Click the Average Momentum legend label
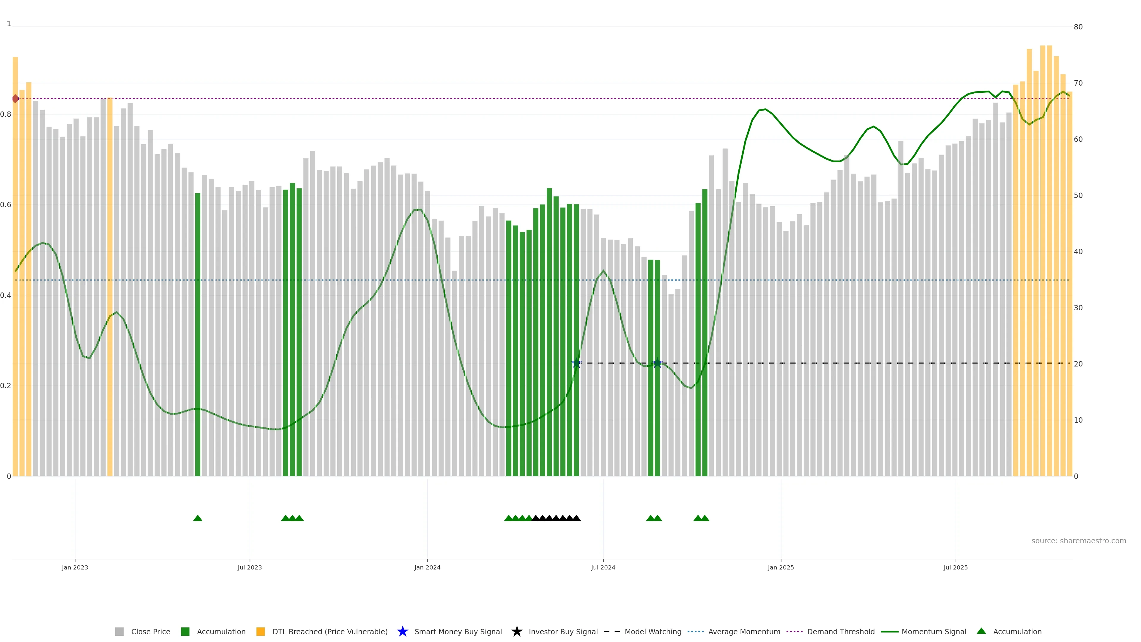Screen dimensions: 1141x642 point(744,632)
